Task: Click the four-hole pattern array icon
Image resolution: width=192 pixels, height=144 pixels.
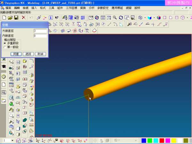Action: [25, 72]
